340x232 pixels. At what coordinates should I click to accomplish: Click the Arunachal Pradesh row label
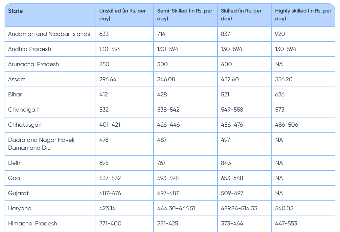point(34,64)
